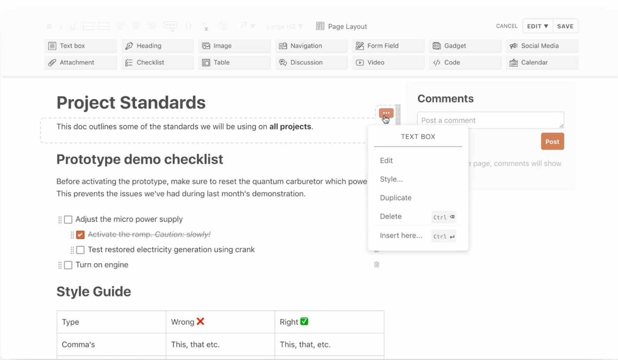This screenshot has width=618, height=360.
Task: Click the SAVE button
Action: point(565,26)
